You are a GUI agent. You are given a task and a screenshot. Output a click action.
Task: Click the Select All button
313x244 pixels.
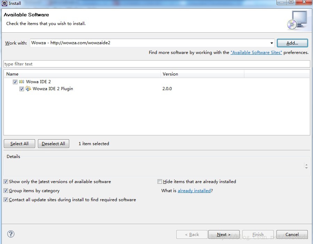[19, 143]
